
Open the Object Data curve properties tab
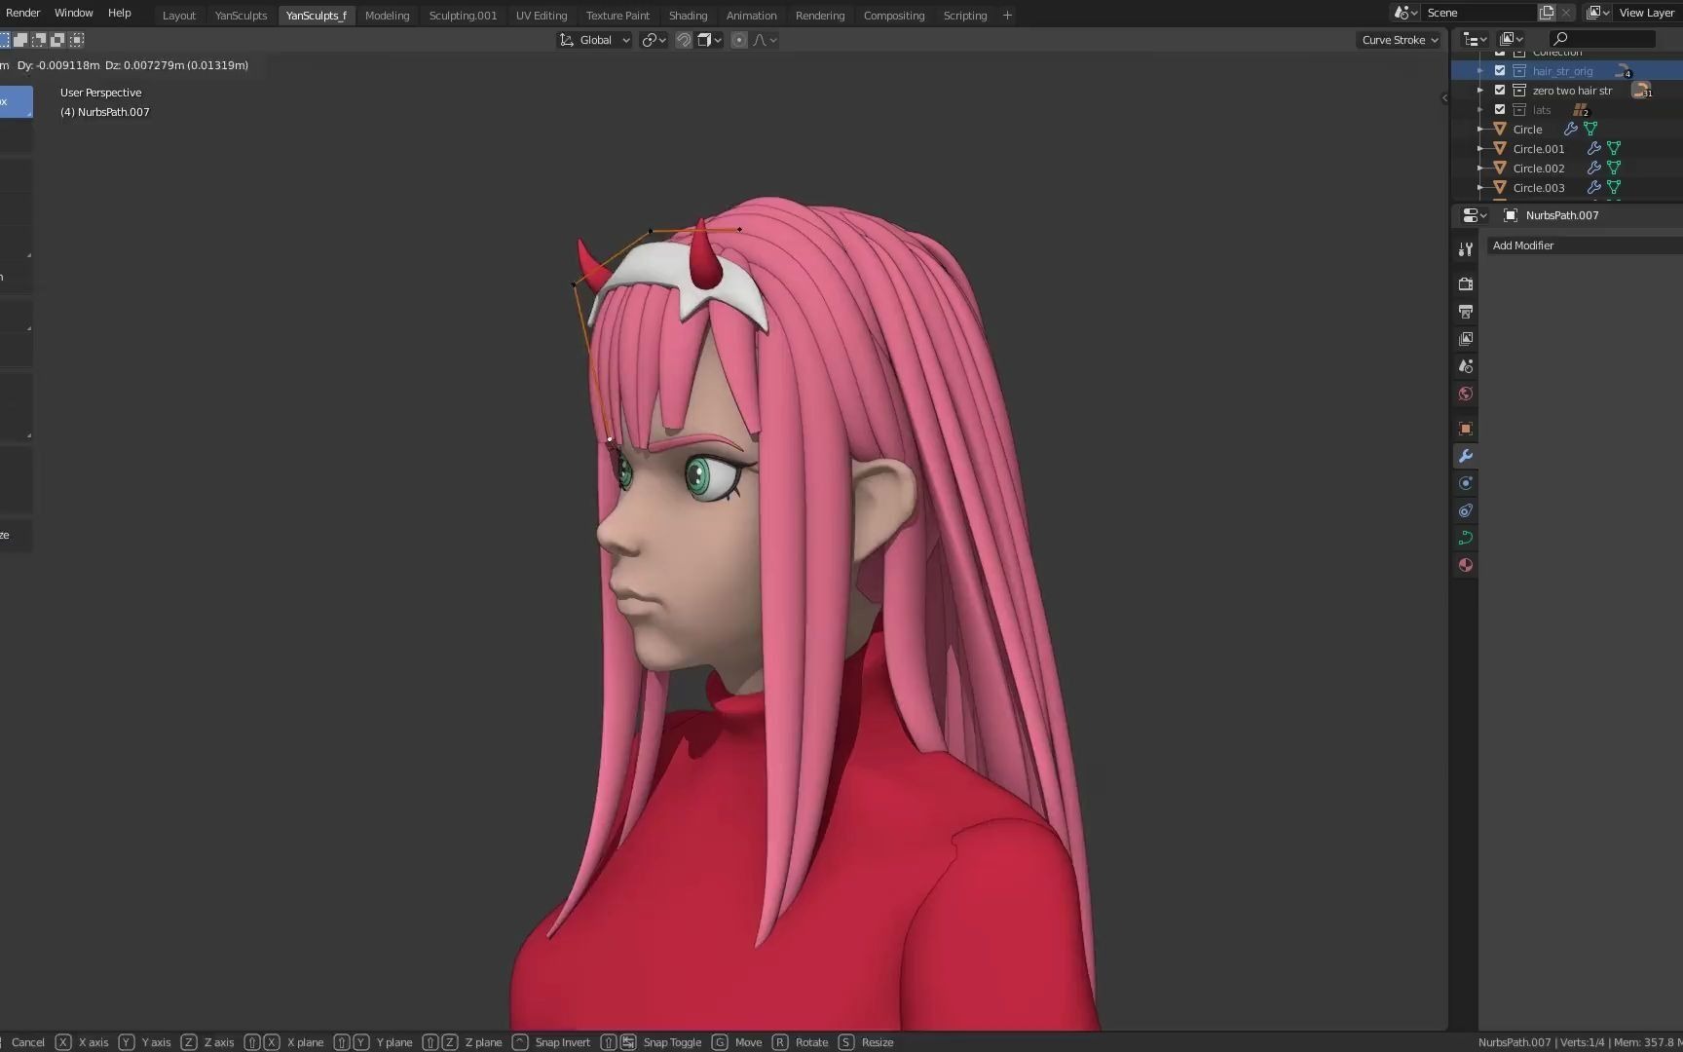click(1466, 538)
